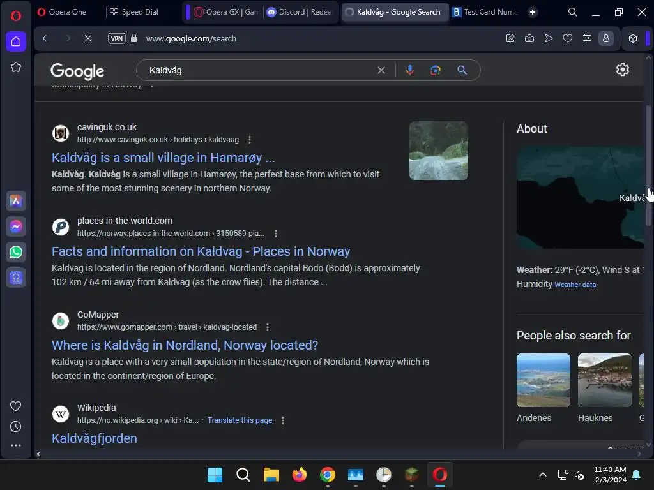Open the notification bell in tray
This screenshot has width=654, height=490.
637,475
